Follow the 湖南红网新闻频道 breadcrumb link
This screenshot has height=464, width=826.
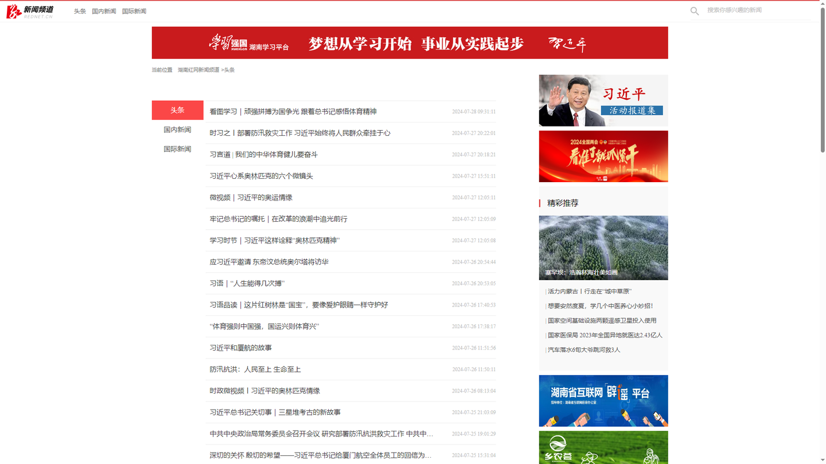198,70
